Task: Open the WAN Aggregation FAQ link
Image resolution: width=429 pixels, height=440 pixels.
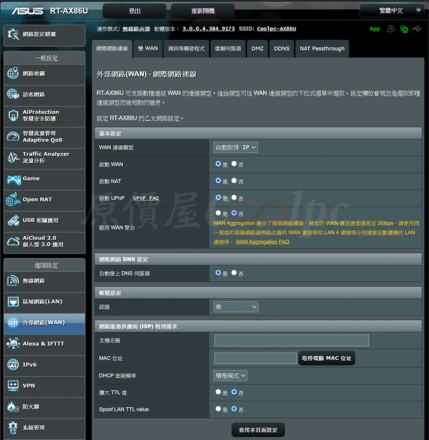Action: click(x=263, y=242)
